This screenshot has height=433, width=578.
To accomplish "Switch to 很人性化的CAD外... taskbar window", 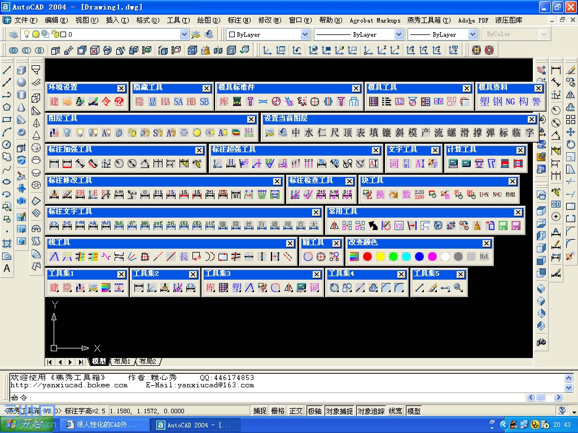I will [104, 425].
